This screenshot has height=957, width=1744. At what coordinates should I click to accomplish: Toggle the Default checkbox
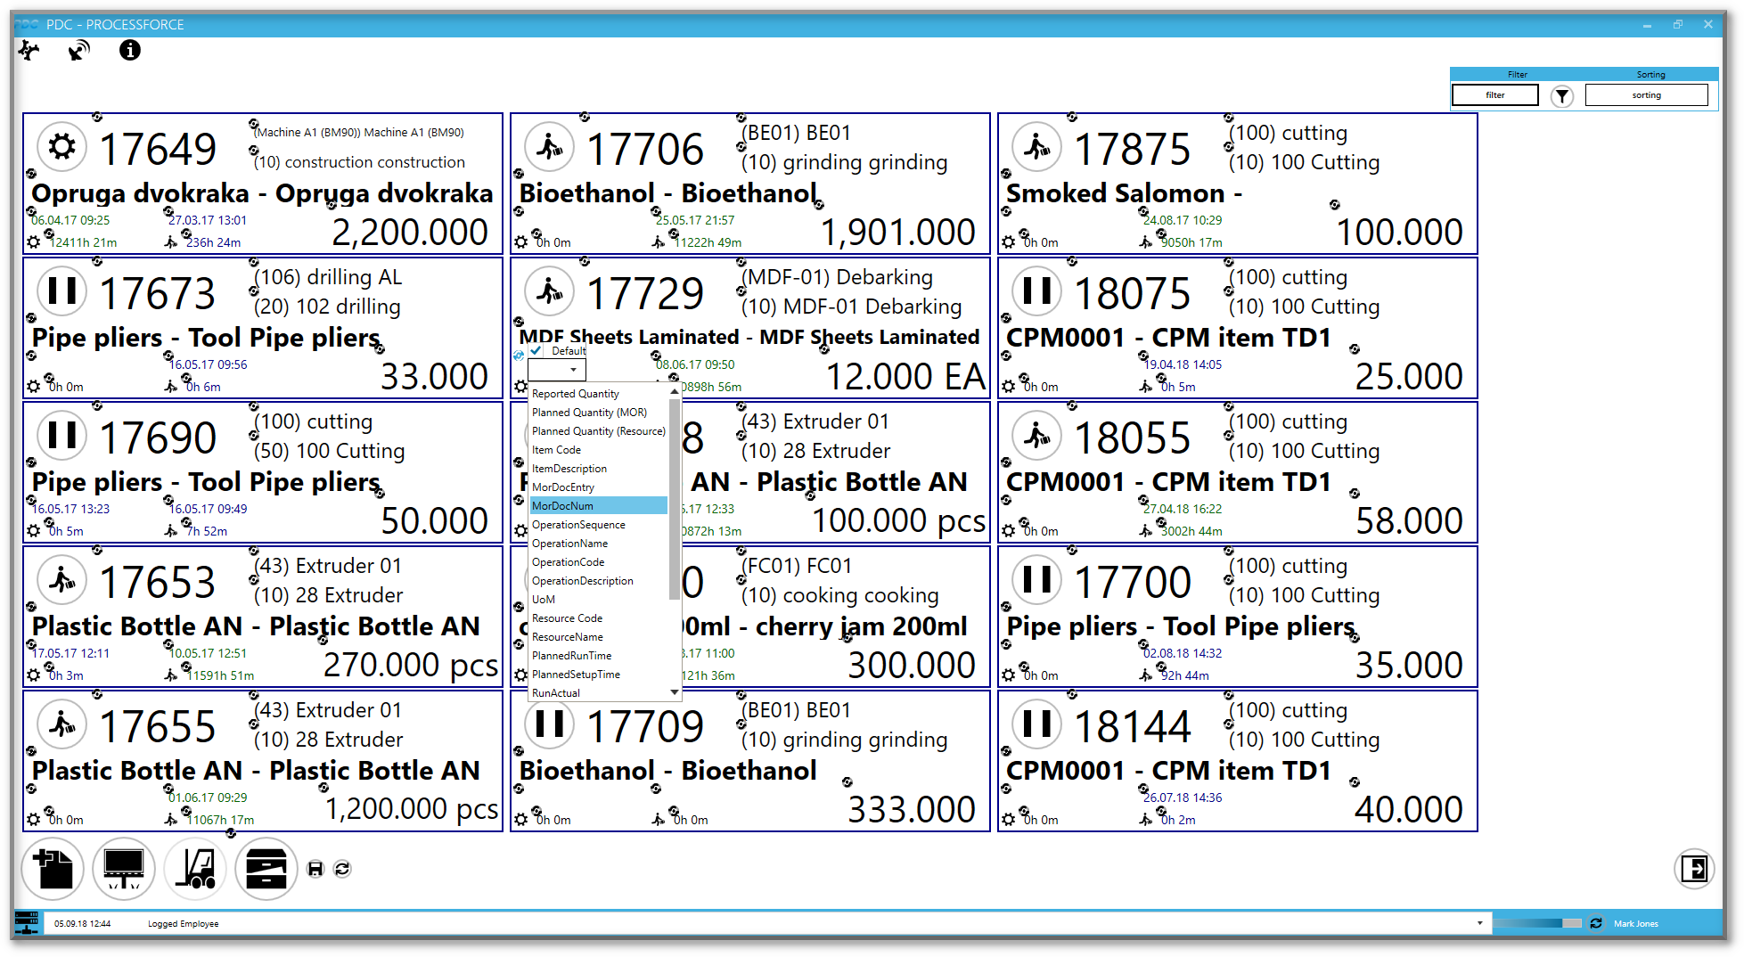tap(536, 351)
